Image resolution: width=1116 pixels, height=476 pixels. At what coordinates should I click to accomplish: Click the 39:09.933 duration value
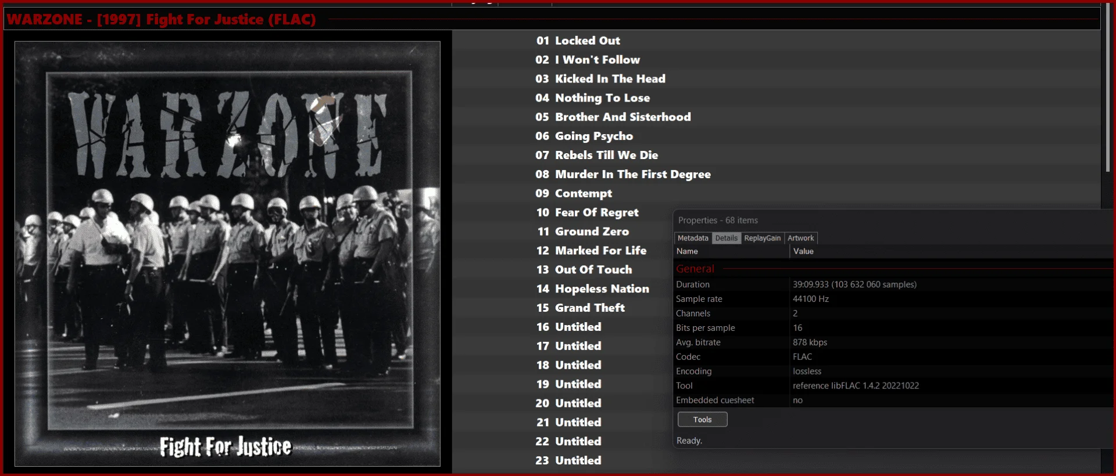click(x=854, y=284)
